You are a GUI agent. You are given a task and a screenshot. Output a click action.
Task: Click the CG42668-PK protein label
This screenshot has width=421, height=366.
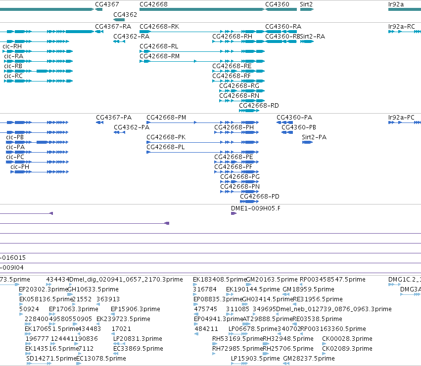(166, 137)
